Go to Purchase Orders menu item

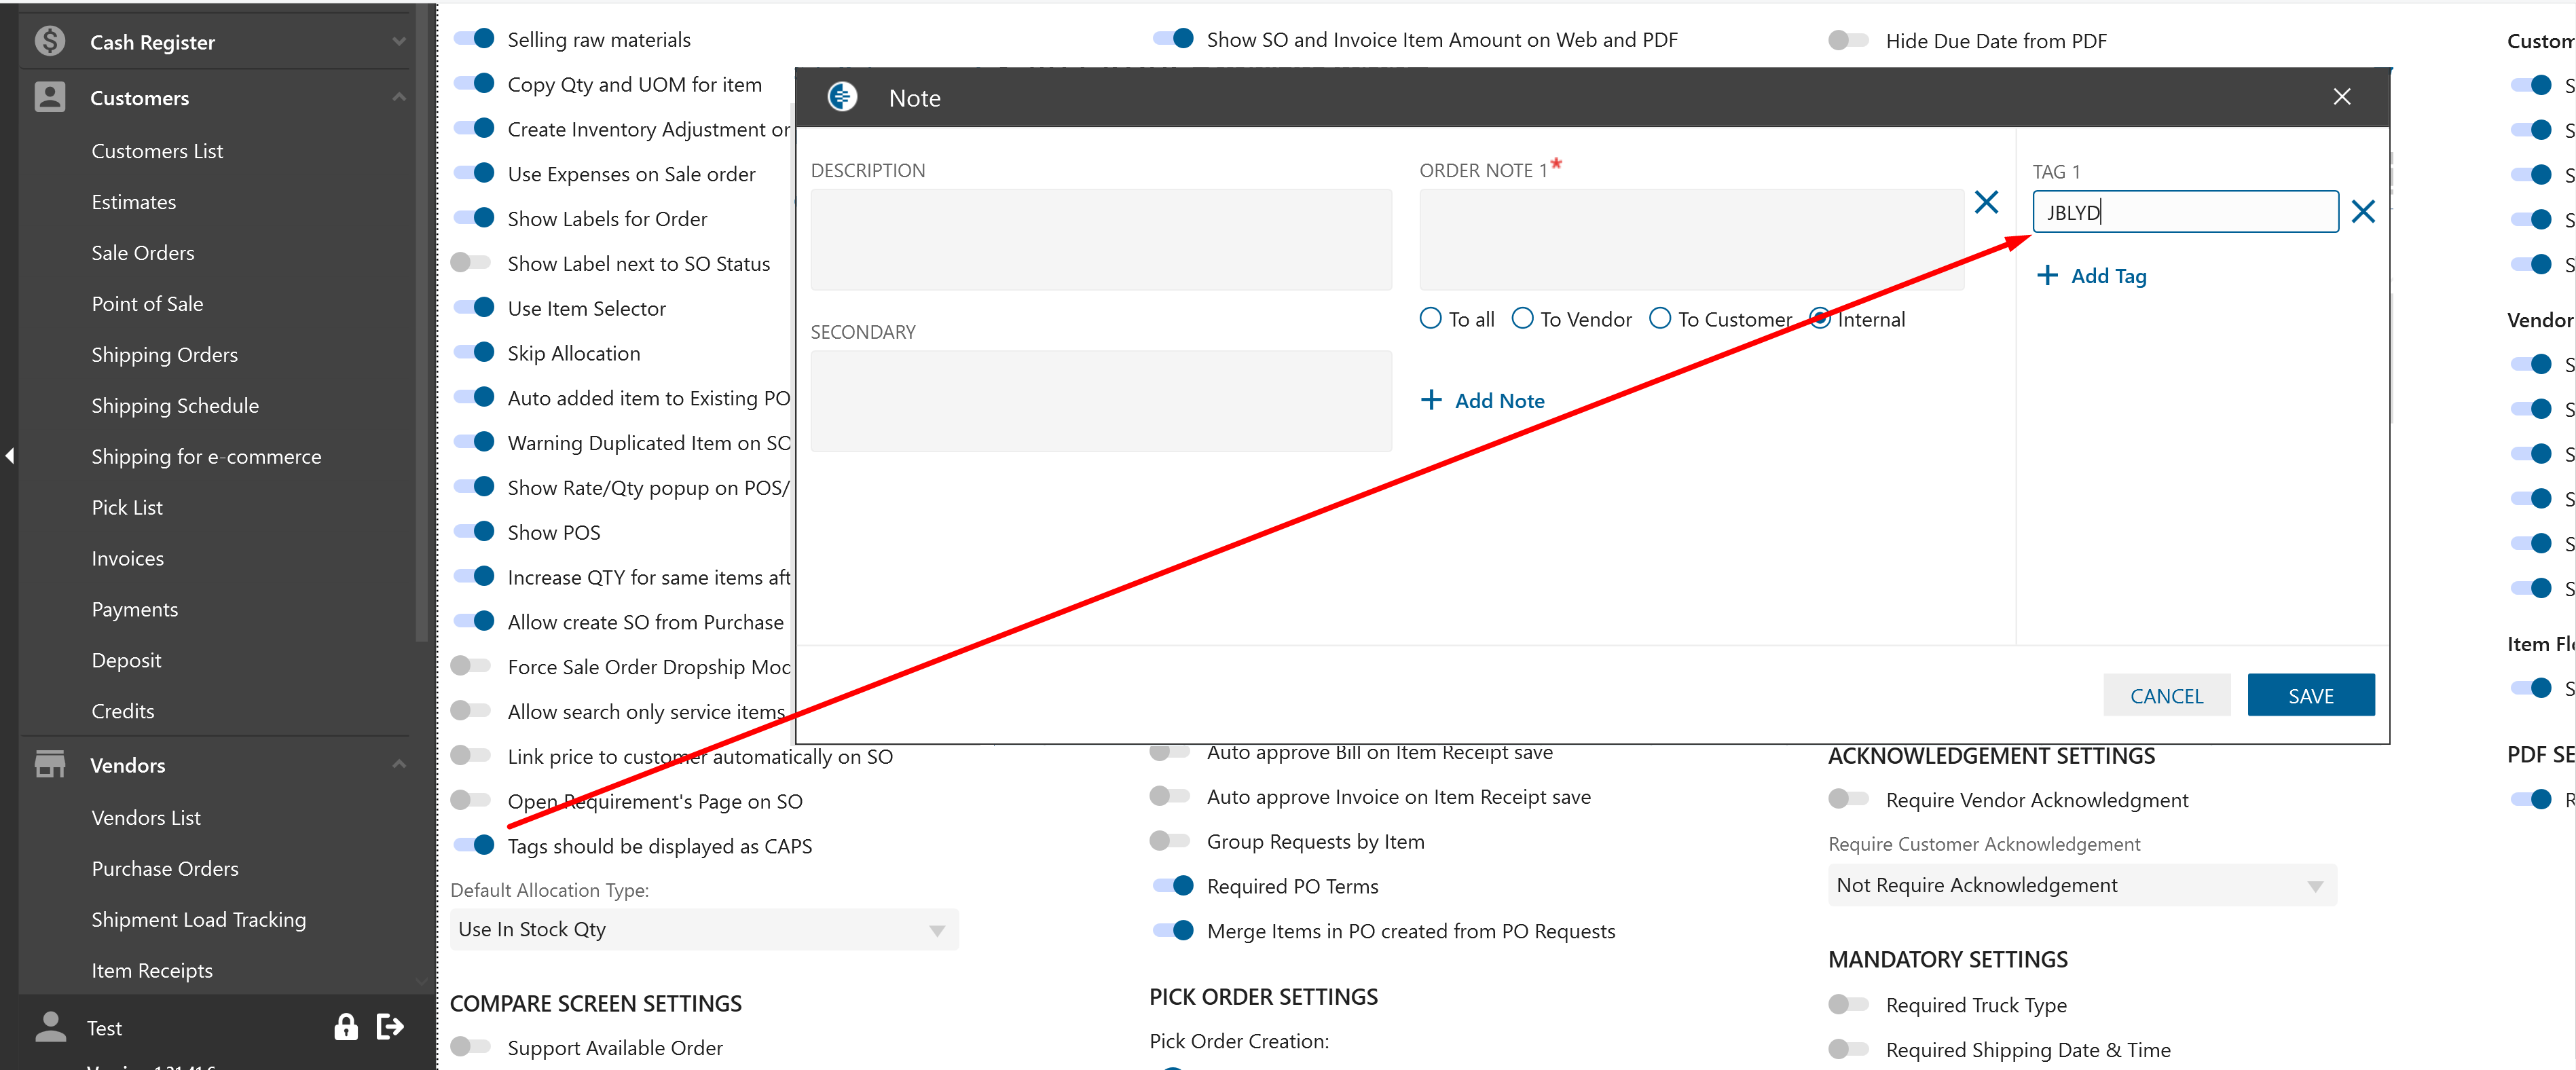tap(165, 868)
